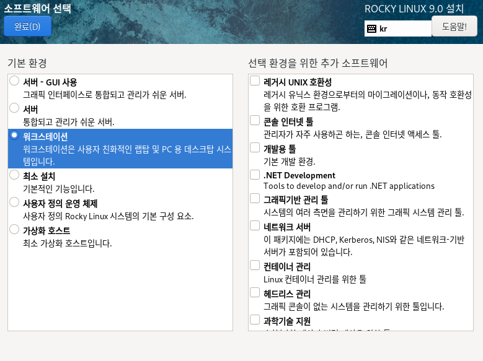Click the 기본적인 기능입니다. description

tap(58, 189)
